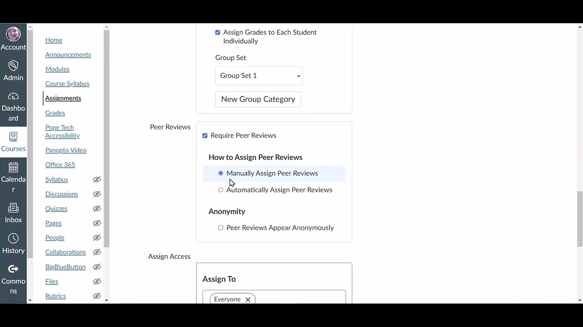Go to Dashboard icon in global nav
The image size is (583, 327).
click(13, 96)
